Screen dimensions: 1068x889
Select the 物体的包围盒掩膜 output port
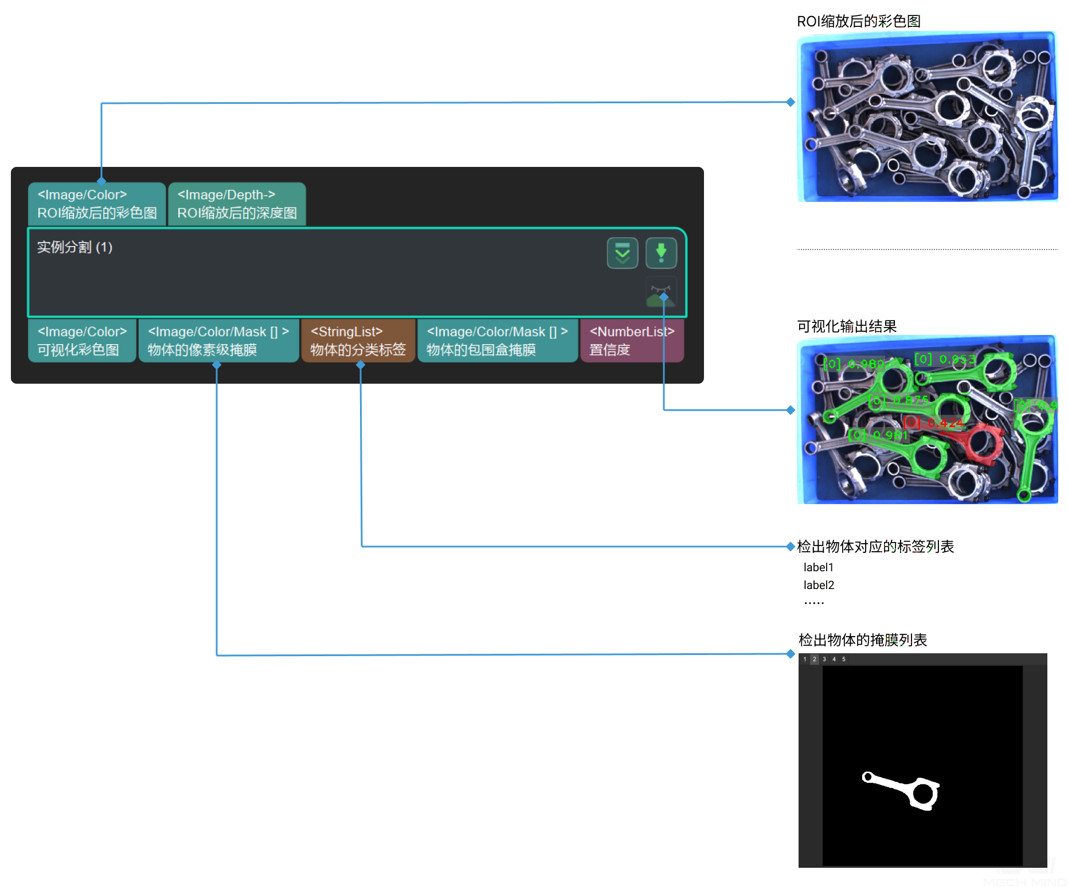tap(498, 341)
